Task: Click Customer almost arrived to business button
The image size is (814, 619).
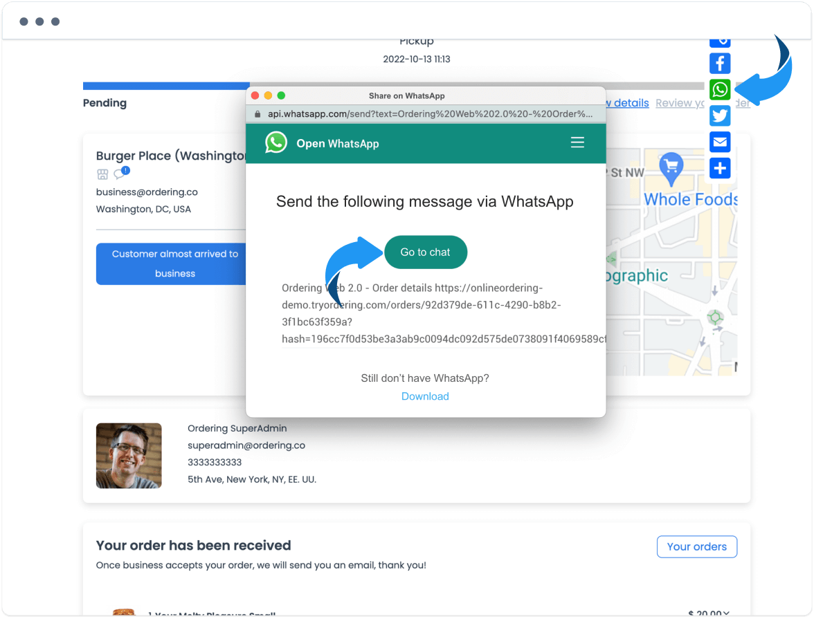Action: coord(172,264)
